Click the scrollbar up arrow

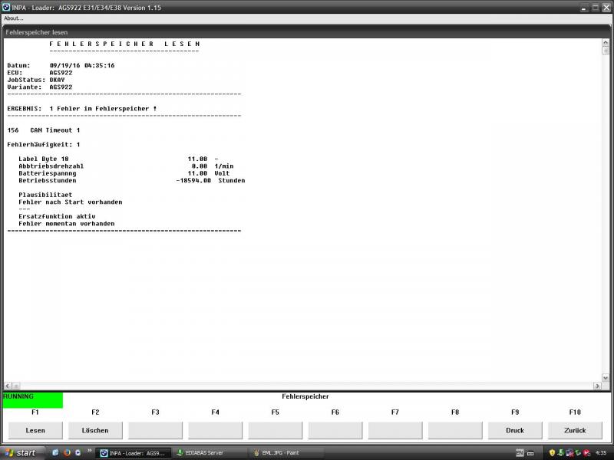click(606, 42)
